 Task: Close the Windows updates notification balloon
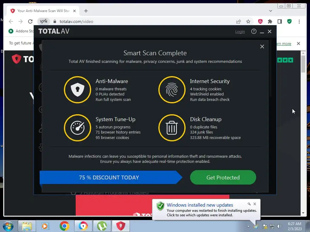point(255,204)
